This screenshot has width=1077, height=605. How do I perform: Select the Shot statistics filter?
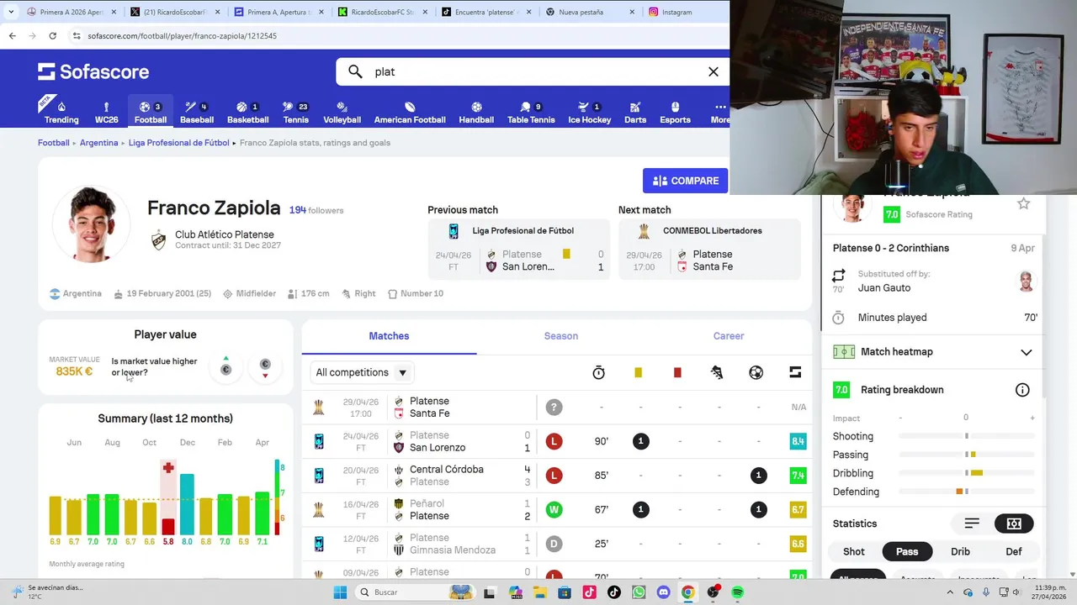point(854,551)
